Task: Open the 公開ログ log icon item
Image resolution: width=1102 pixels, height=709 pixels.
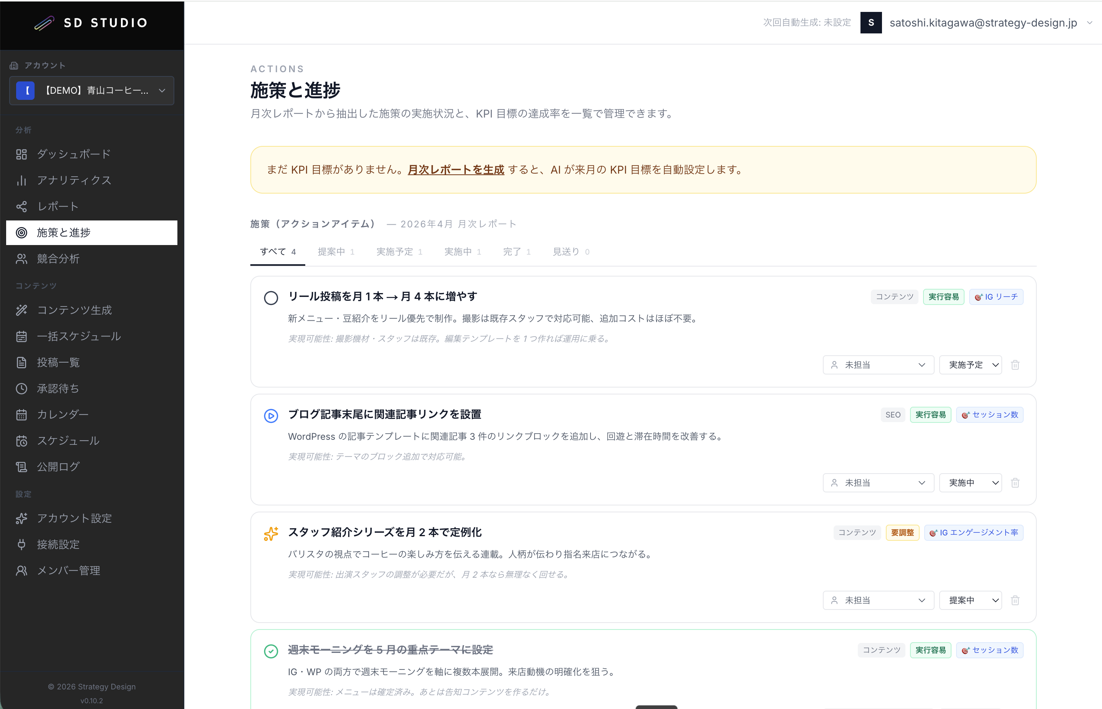Action: pos(91,467)
